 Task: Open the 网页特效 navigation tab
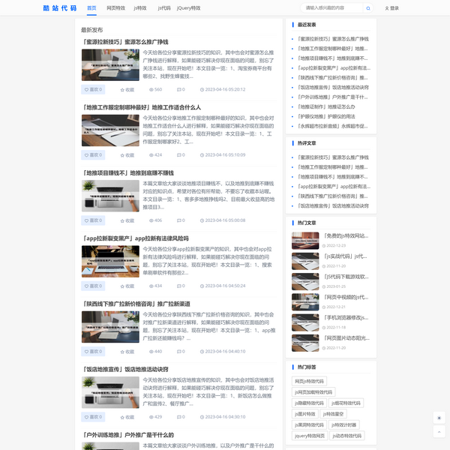coord(115,8)
